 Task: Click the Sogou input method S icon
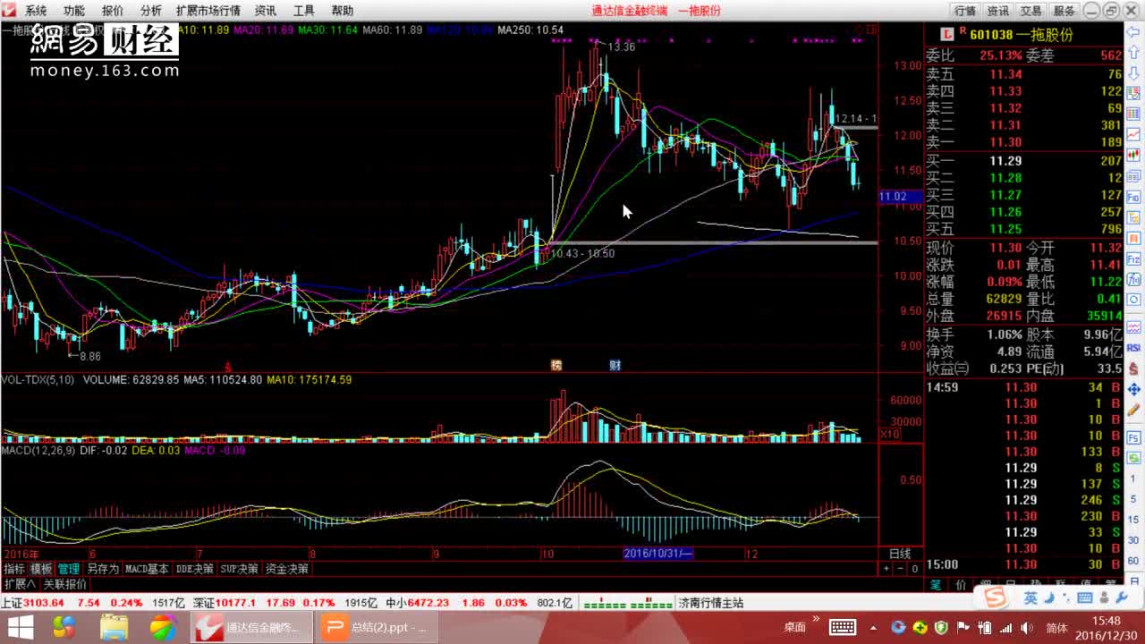pos(995,597)
